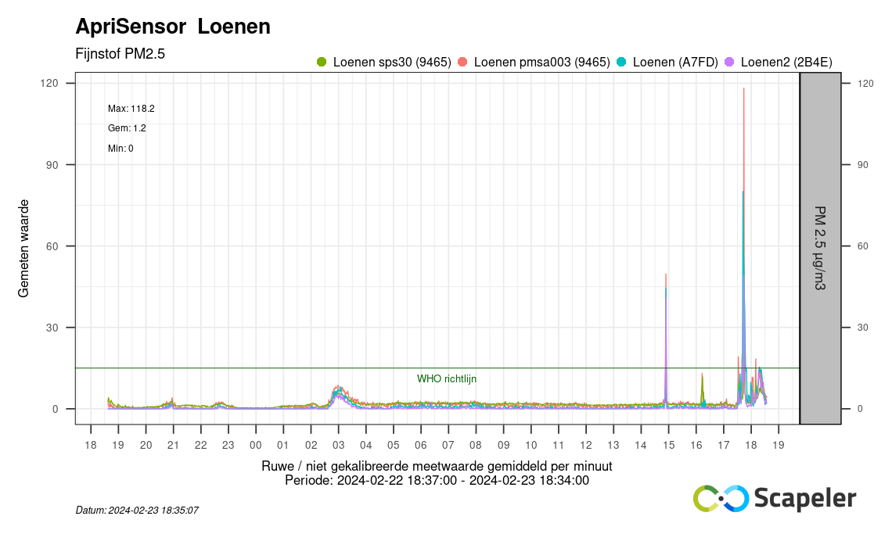This screenshot has width=892, height=534.
Task: Click the gray 'PM 2.5 µg/m3' side strip
Action: click(x=820, y=248)
